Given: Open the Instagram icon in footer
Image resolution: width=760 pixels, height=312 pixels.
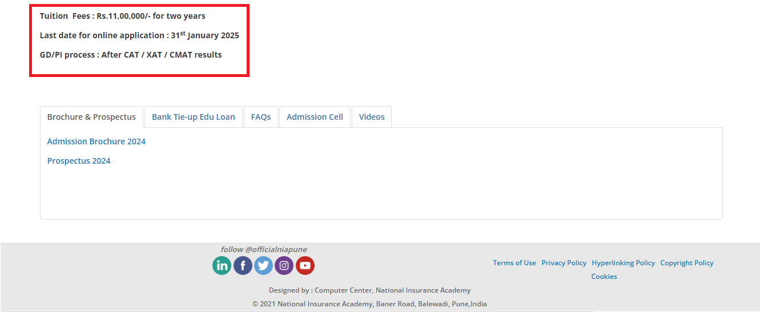Looking at the screenshot, I should tap(284, 266).
